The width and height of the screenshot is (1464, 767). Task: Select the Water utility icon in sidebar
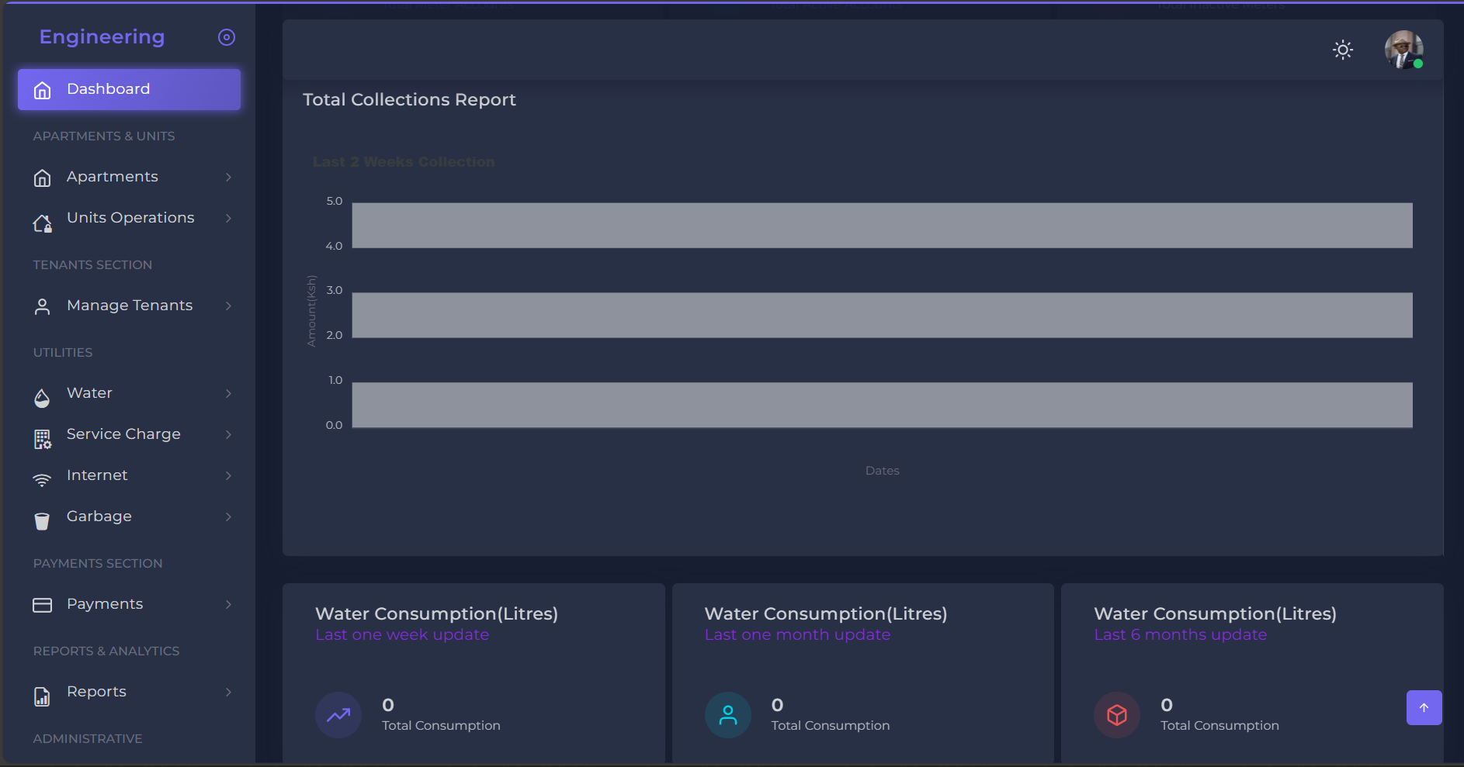42,397
